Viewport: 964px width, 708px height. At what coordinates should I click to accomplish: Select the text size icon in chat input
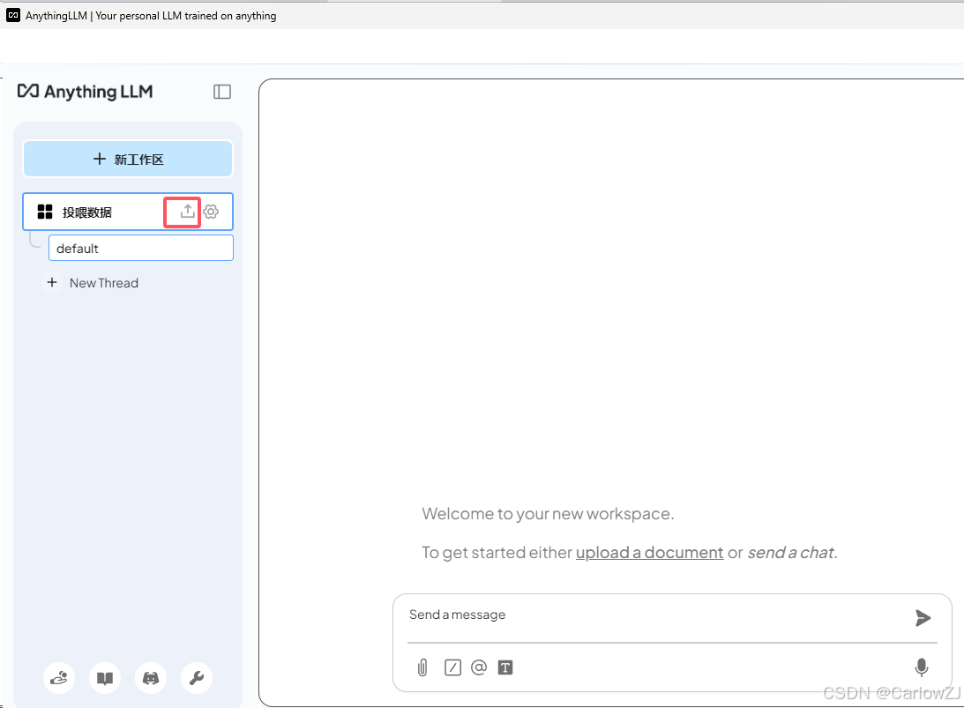click(x=505, y=667)
